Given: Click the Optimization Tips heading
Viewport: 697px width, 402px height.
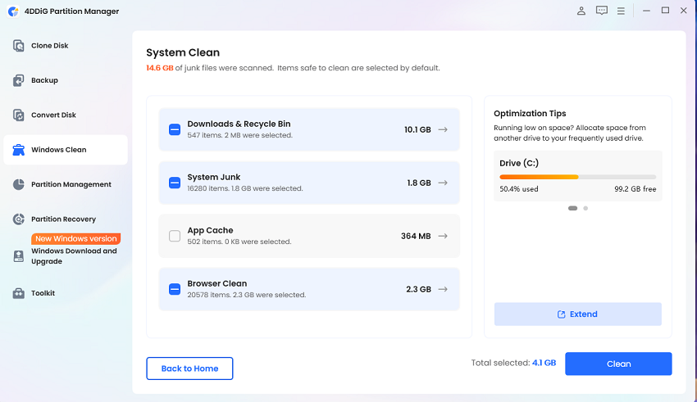Looking at the screenshot, I should tap(530, 114).
